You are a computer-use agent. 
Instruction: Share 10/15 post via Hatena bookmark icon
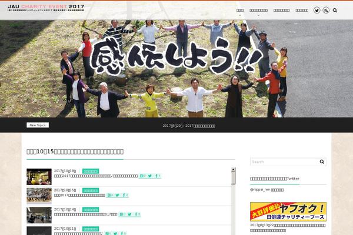[x=110, y=195]
